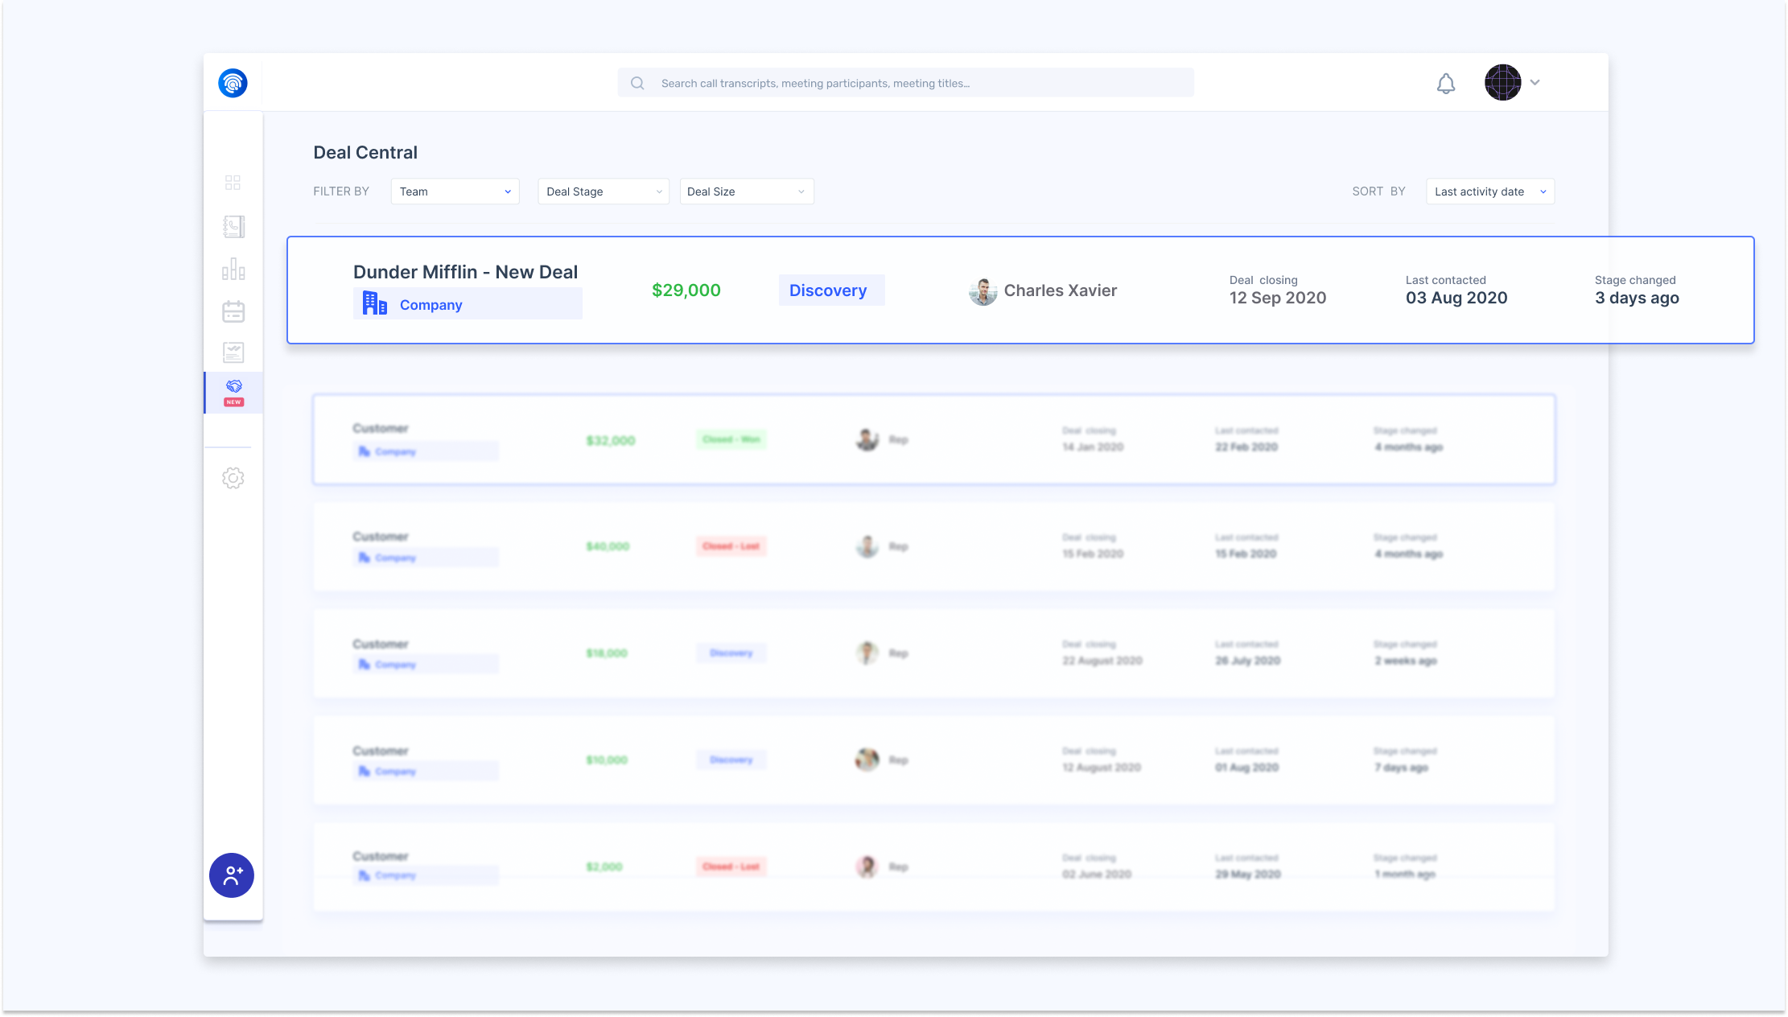1788x1017 pixels.
Task: Click the Closed - Lost badge in $40,000 row
Action: tap(731, 546)
